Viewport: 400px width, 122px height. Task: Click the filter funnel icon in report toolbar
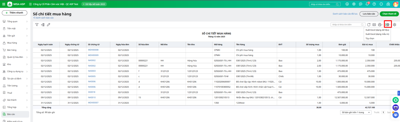click(x=37, y=25)
